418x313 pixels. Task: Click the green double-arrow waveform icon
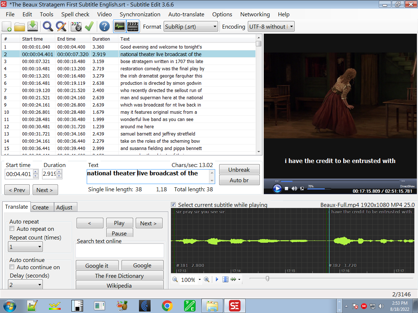click(x=233, y=279)
